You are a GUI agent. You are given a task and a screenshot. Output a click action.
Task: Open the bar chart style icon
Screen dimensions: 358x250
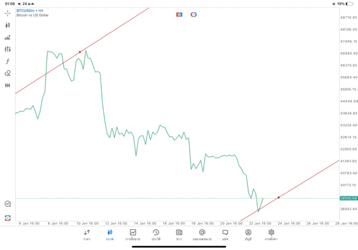tap(8, 37)
